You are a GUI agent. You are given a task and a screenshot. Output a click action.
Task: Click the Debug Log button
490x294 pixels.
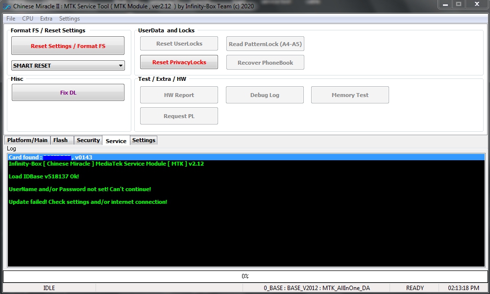pyautogui.click(x=265, y=95)
